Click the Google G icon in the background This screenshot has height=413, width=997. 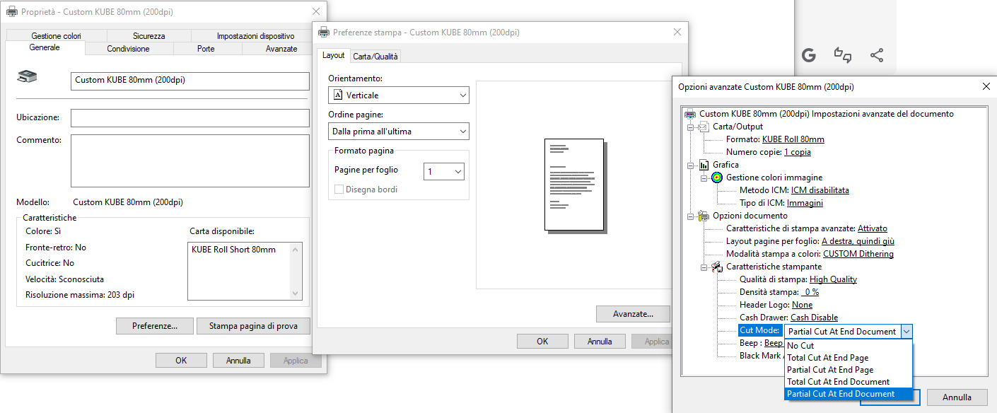[809, 55]
